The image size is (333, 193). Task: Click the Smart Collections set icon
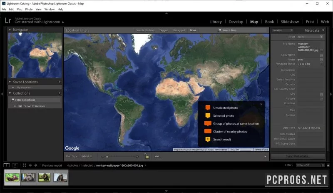click(20, 106)
